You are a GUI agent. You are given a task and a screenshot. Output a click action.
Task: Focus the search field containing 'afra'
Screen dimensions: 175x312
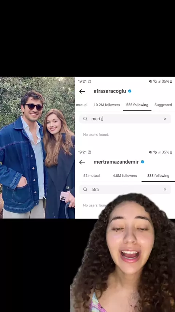click(x=125, y=190)
